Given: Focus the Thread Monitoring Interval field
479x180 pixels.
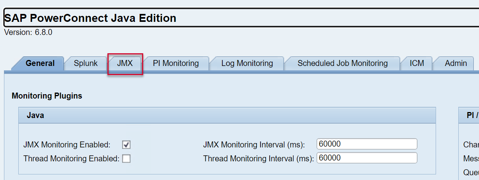Looking at the screenshot, I should [367, 158].
